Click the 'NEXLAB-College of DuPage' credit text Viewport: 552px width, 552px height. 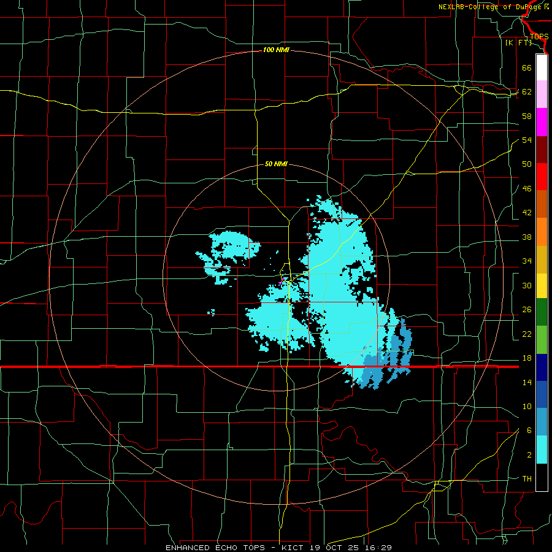(489, 7)
